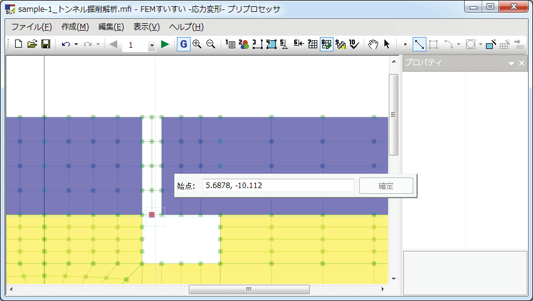Select step 5 boundary support icon
This screenshot has width=533, height=301.
pos(285,45)
